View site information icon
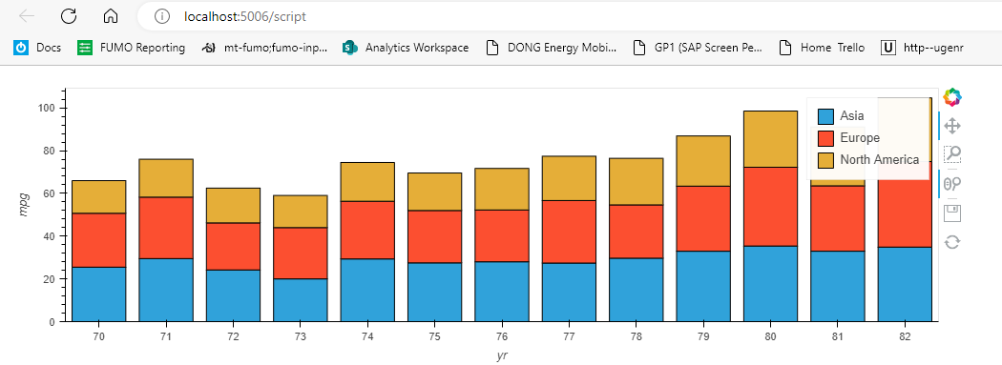 [162, 16]
